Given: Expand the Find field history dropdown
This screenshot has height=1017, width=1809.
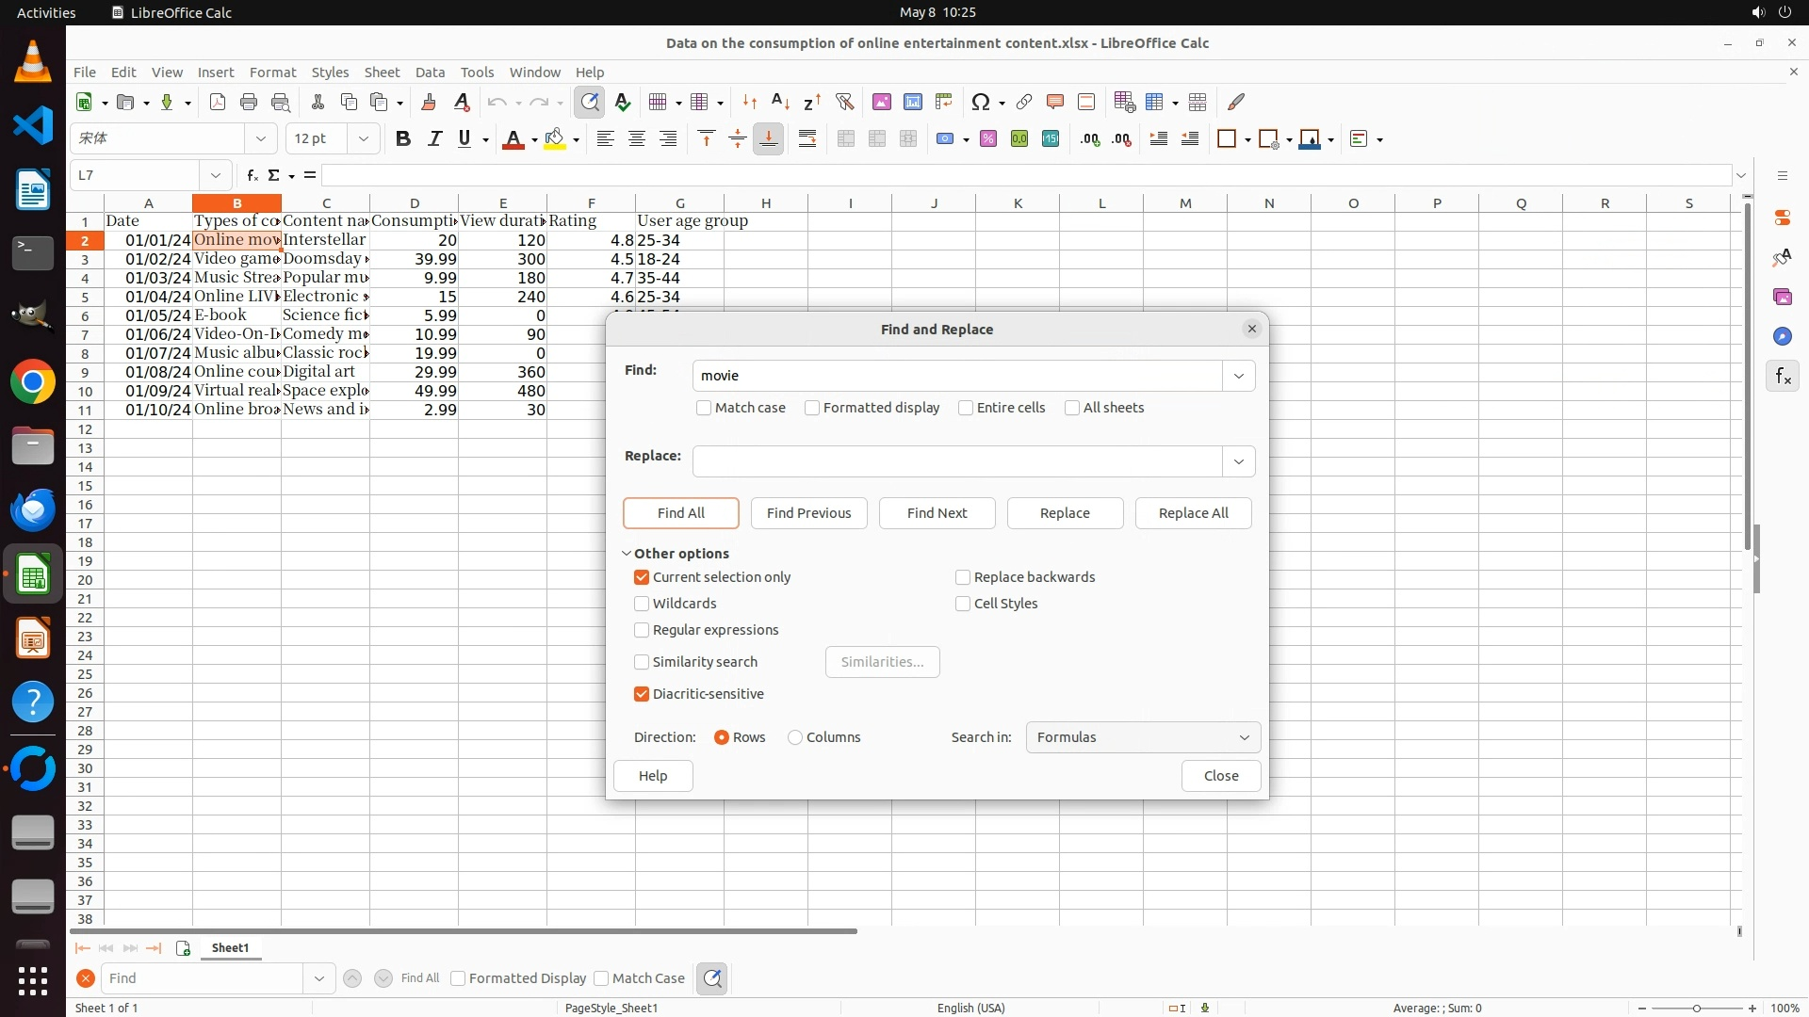Looking at the screenshot, I should pos(1238,376).
